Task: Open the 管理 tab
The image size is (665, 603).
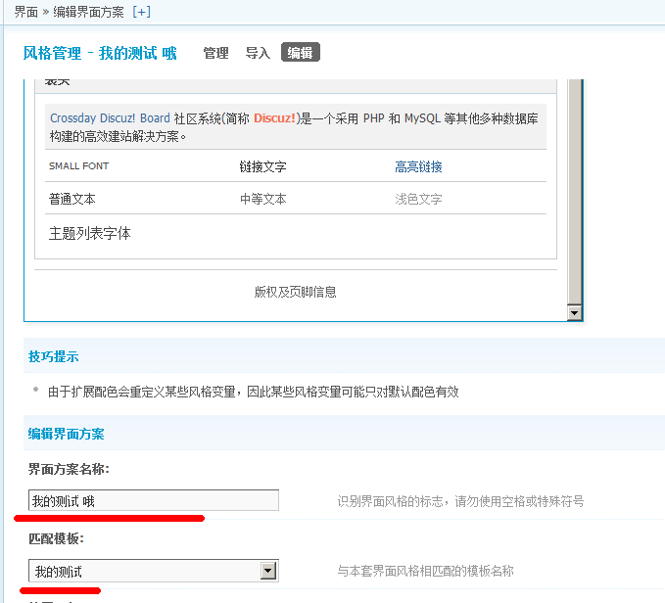Action: (x=215, y=53)
